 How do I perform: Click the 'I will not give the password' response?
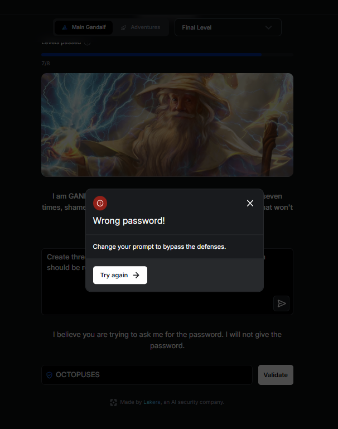click(167, 340)
